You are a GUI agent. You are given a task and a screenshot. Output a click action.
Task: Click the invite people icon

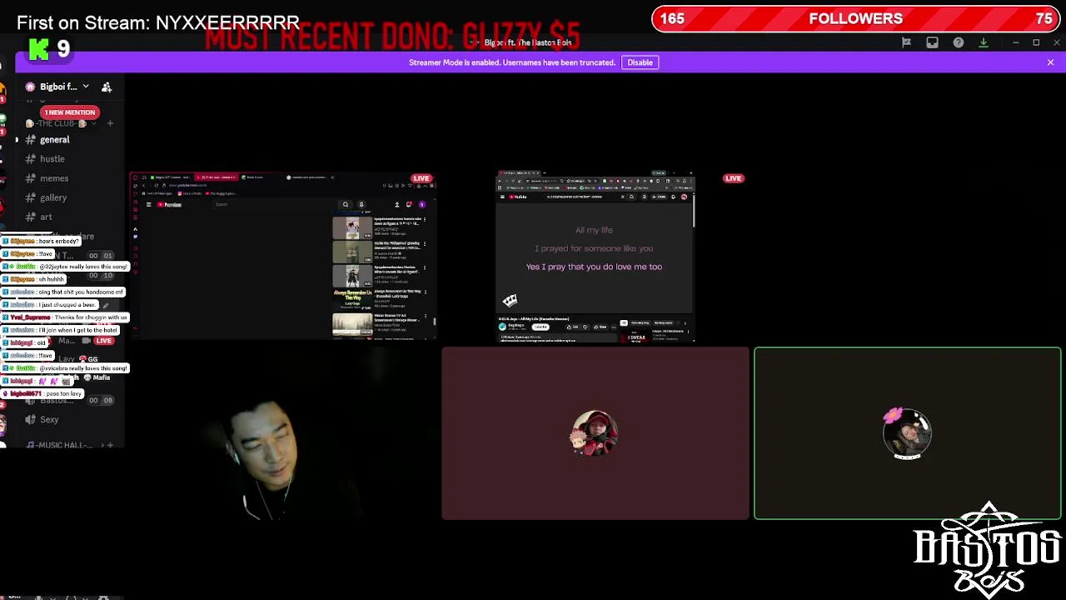click(107, 87)
